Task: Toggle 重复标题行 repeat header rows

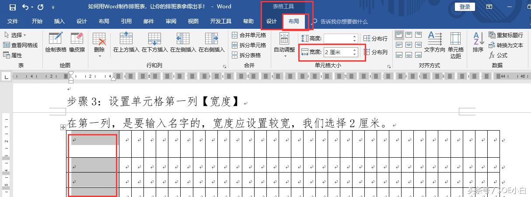Action: point(506,35)
